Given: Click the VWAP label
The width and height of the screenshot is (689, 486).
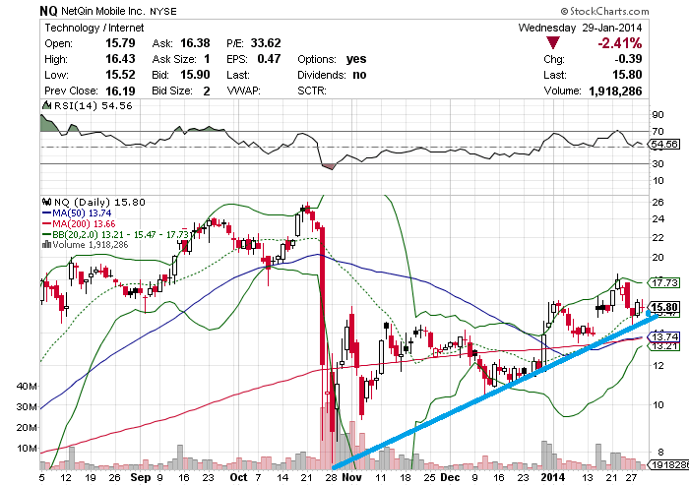Looking at the screenshot, I should pos(243,91).
